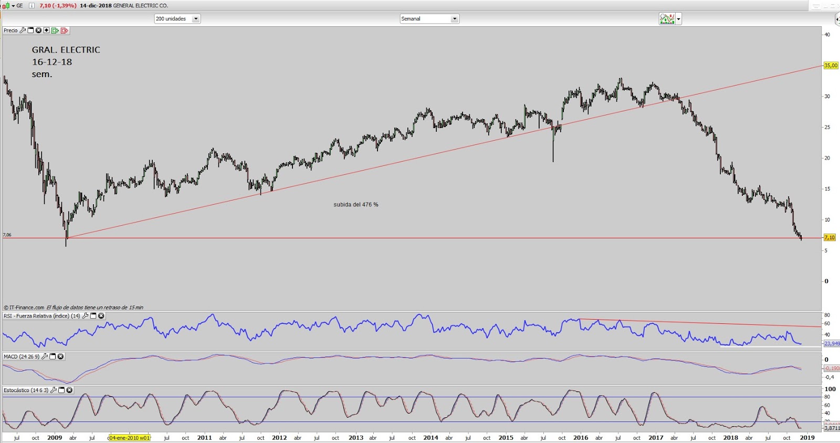The image size is (840, 443).
Task: Click the 2014 label on time axis
Action: (430, 438)
